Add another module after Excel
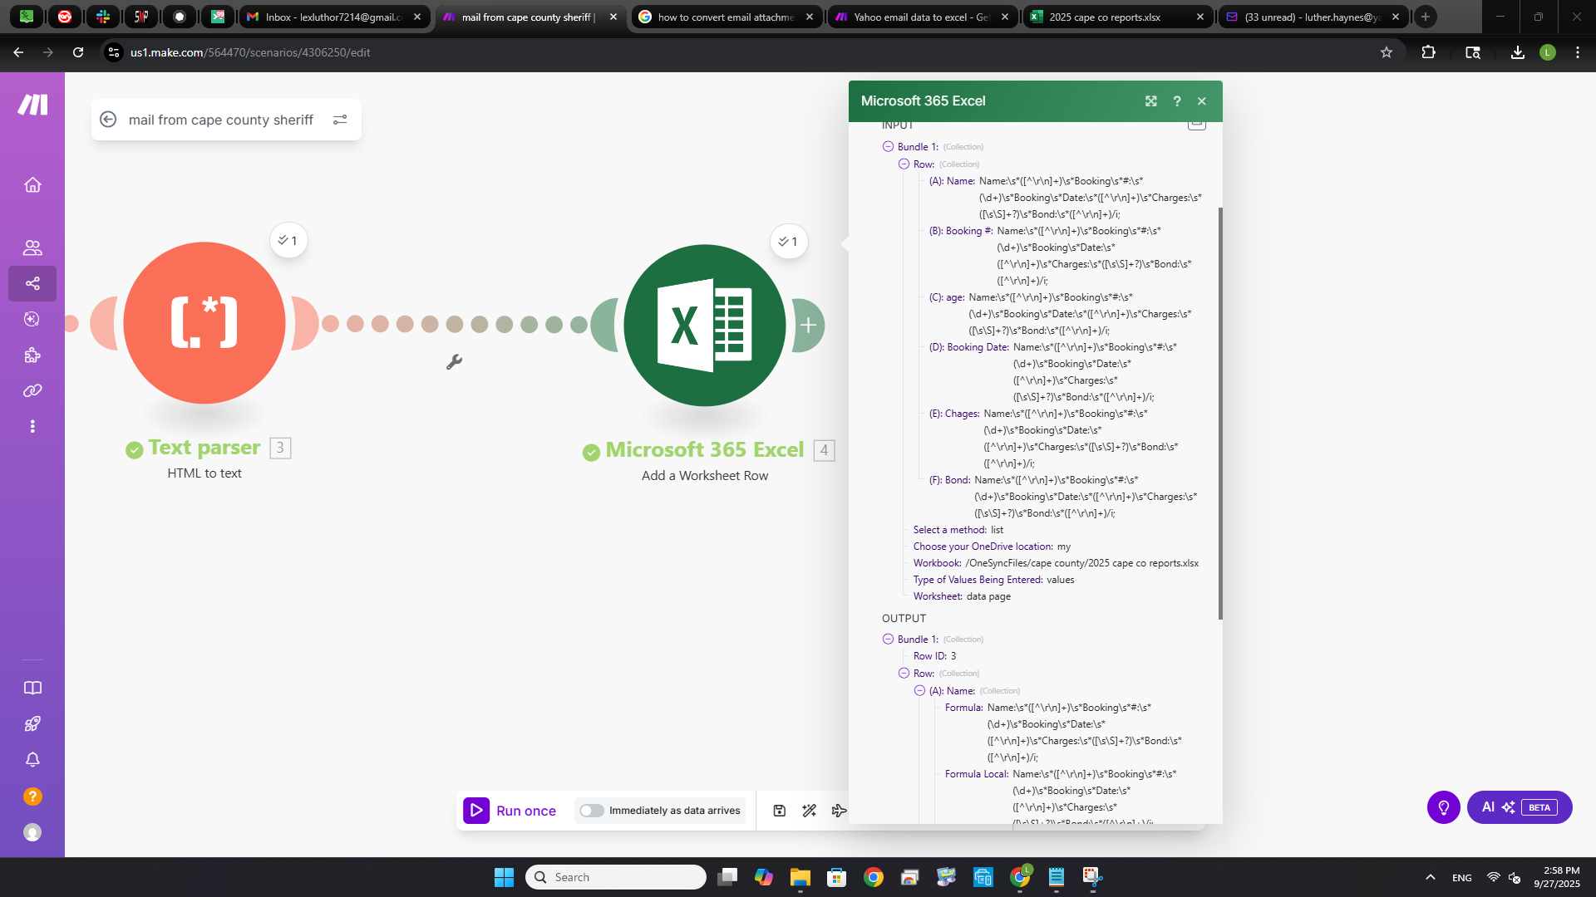Viewport: 1596px width, 897px height. 808,326
